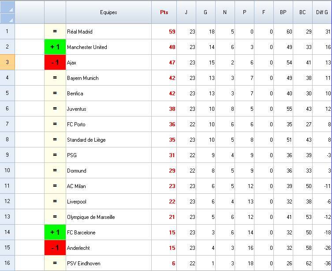
Task: Click the J column header
Action: [186, 12]
